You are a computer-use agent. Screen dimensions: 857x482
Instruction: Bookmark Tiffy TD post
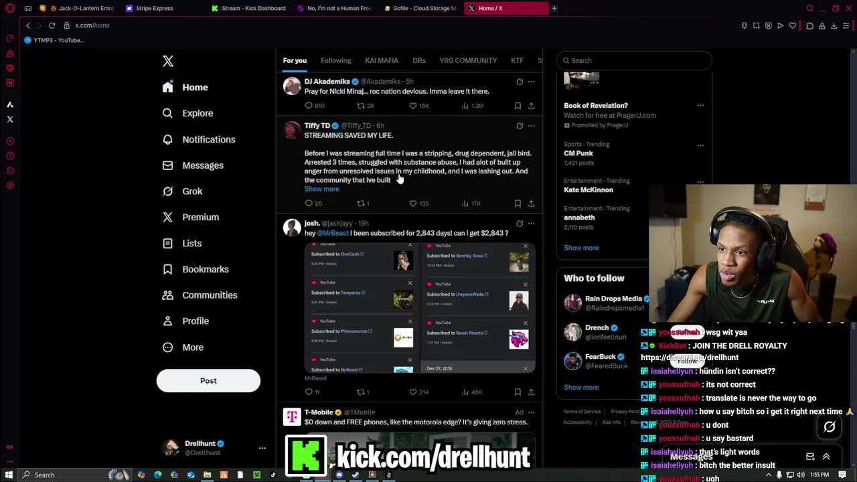pos(518,204)
